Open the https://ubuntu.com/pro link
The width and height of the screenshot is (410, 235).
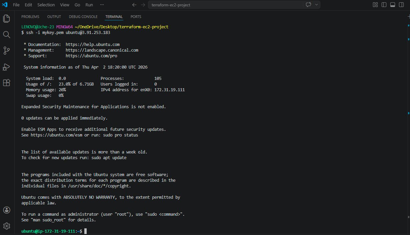[91, 56]
